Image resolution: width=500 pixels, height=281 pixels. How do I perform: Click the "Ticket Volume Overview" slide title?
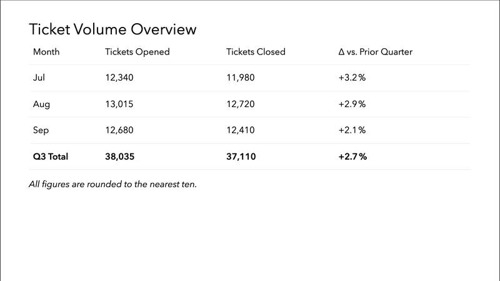click(x=112, y=29)
